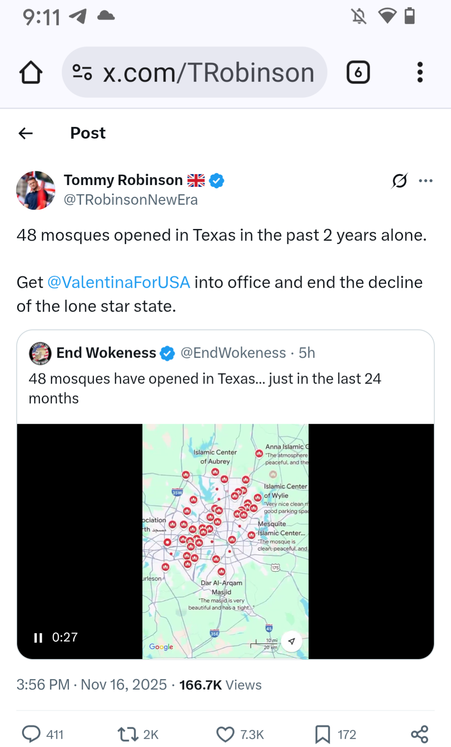451x747 pixels.
Task: Repost the post with the retweet icon
Action: click(x=127, y=734)
